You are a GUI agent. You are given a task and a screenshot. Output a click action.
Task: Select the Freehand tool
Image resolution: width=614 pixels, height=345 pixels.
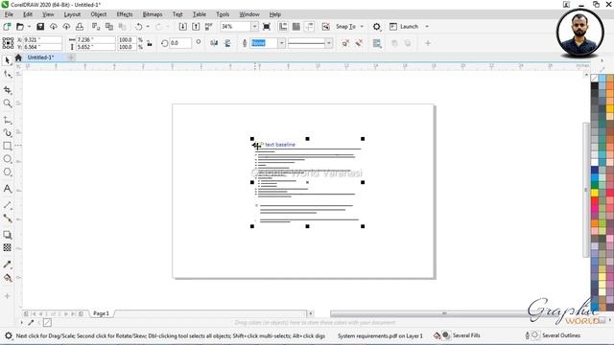coord(7,120)
